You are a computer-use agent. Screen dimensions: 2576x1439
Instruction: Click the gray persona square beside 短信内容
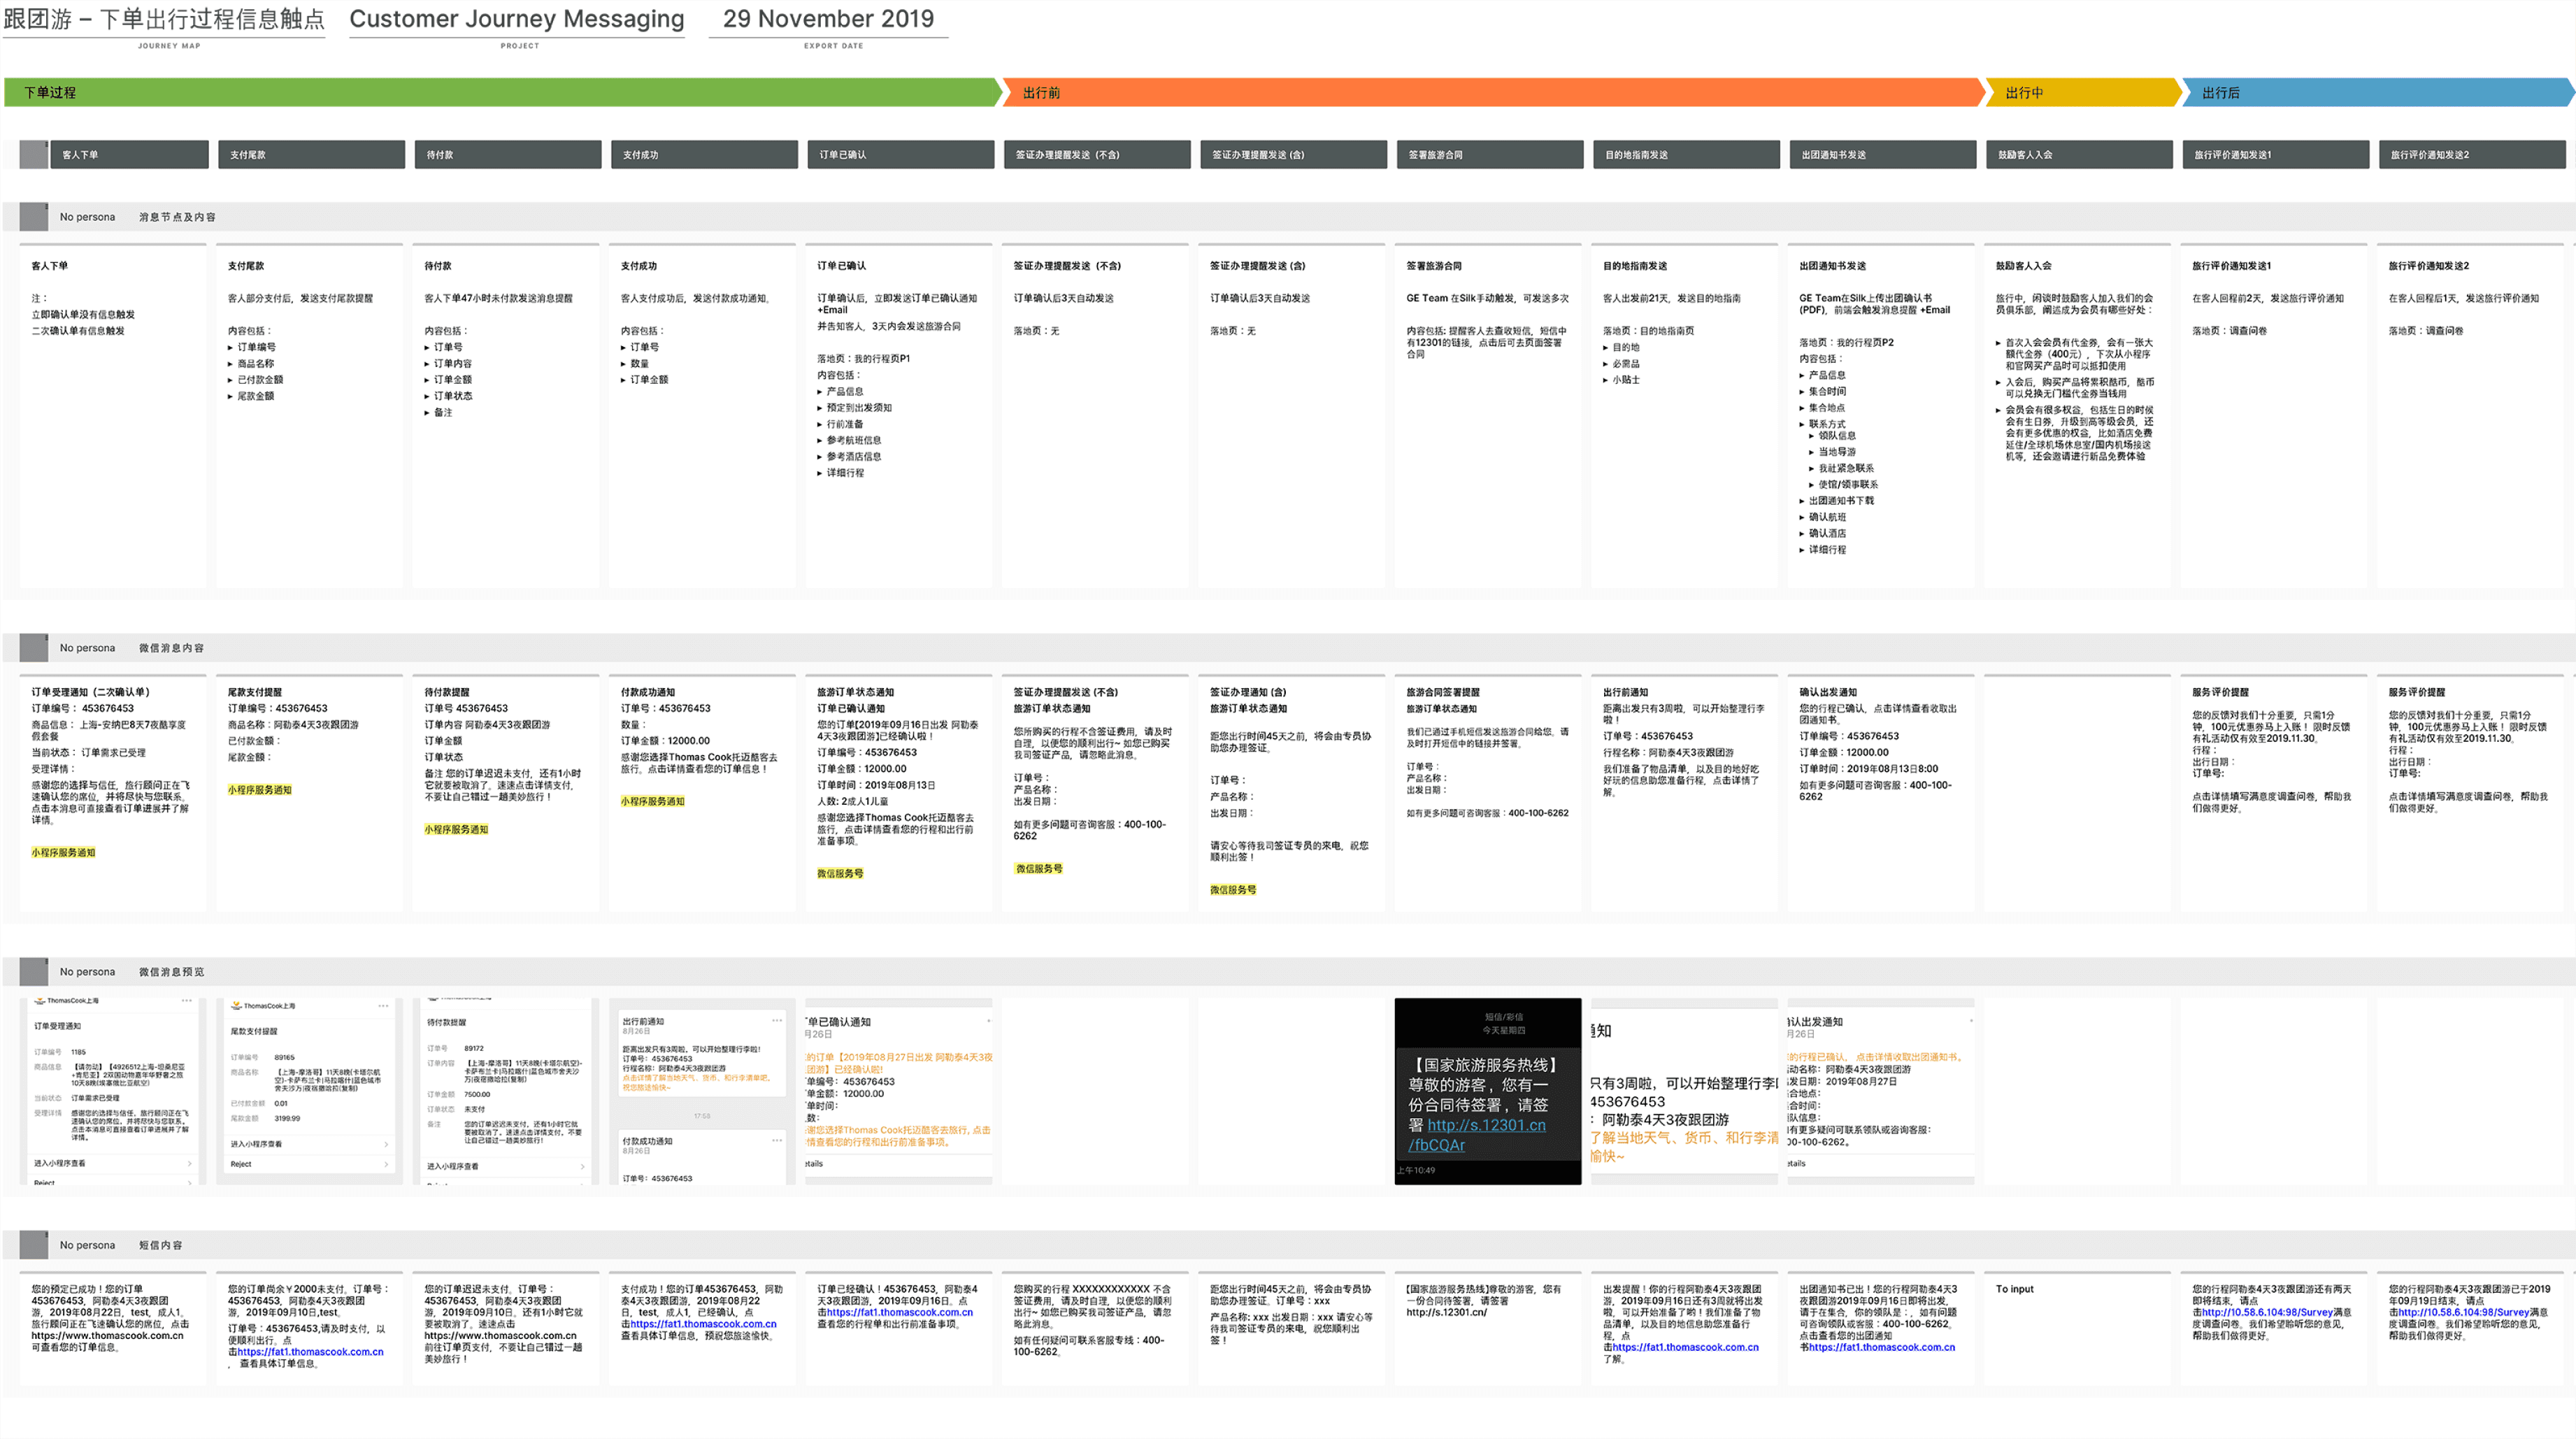tap(34, 1245)
